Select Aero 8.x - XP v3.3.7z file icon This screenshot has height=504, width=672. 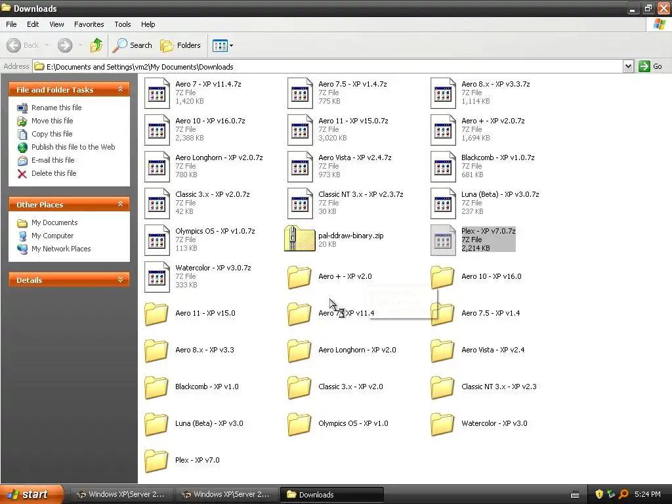(443, 93)
